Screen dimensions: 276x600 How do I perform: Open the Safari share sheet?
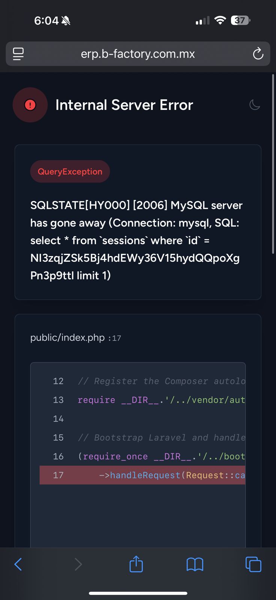136,564
